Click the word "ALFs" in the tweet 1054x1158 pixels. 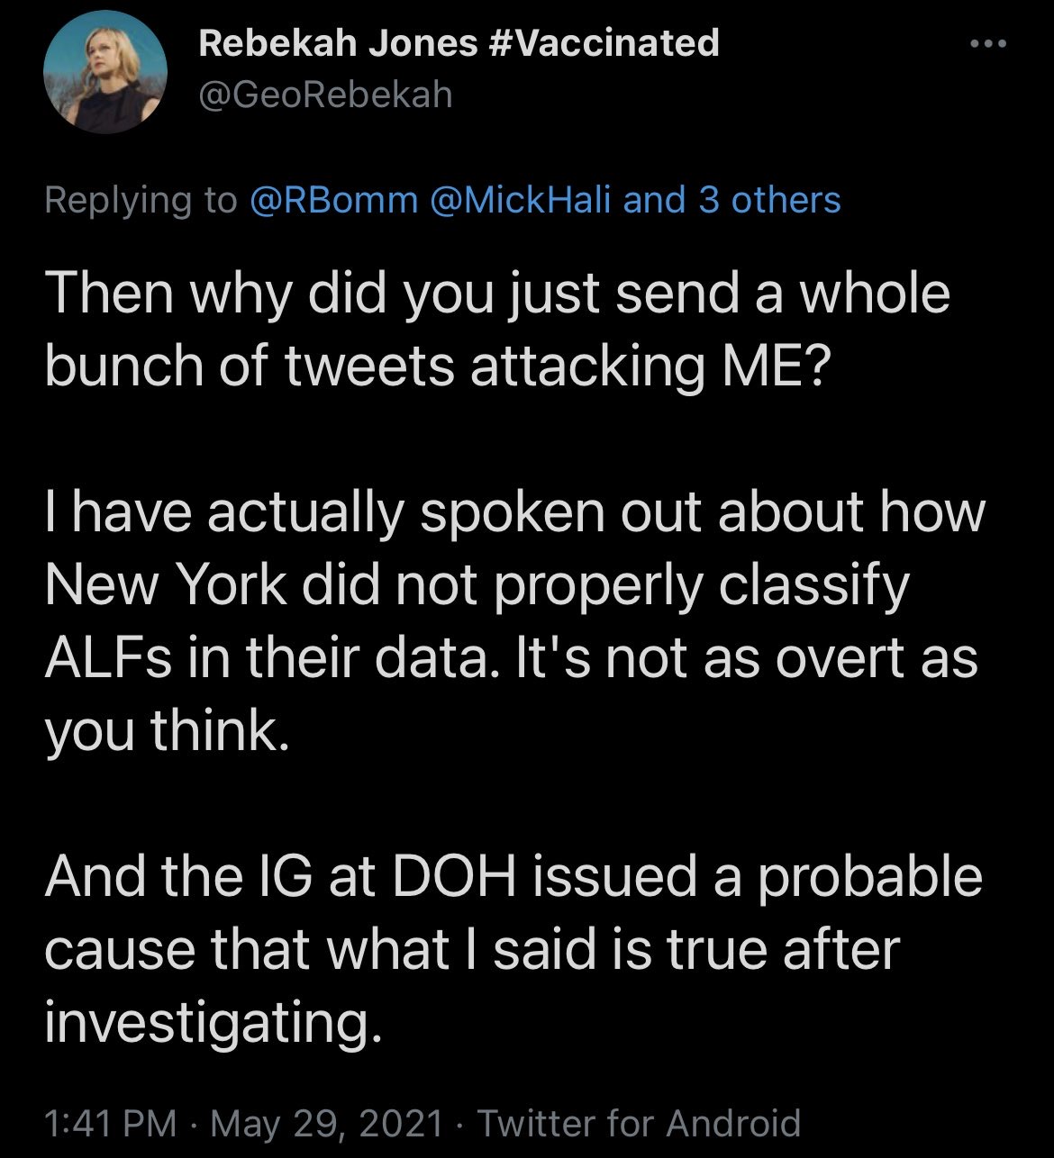point(102,658)
